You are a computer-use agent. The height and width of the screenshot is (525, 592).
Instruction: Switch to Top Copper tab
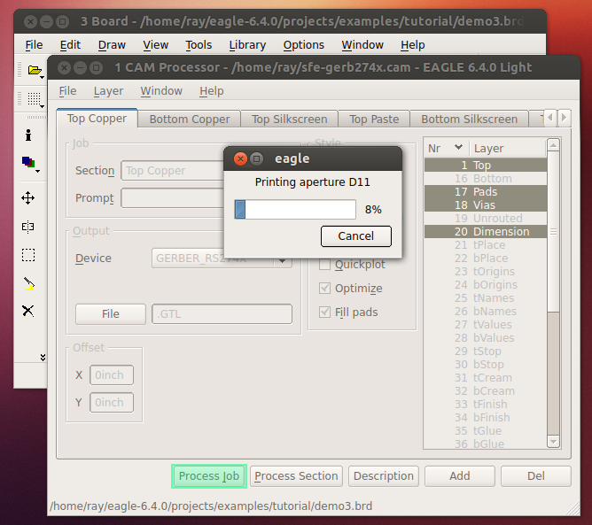pos(97,119)
